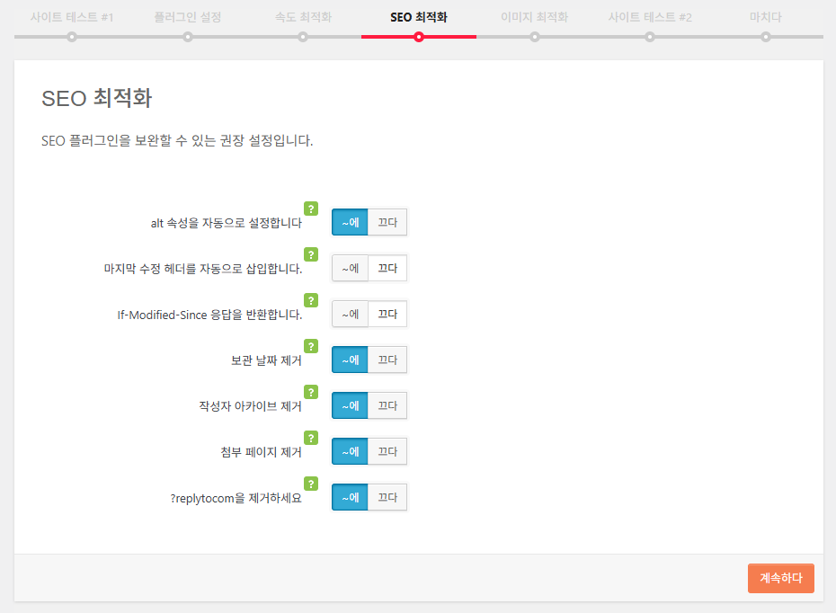Image resolution: width=836 pixels, height=613 pixels.
Task: Enable 마지막 수정 헤더 자동 삽입
Action: (350, 268)
